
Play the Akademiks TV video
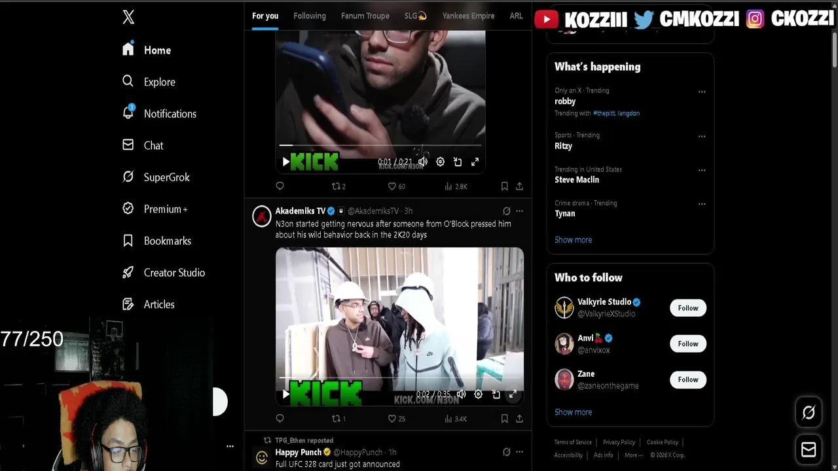pos(285,394)
